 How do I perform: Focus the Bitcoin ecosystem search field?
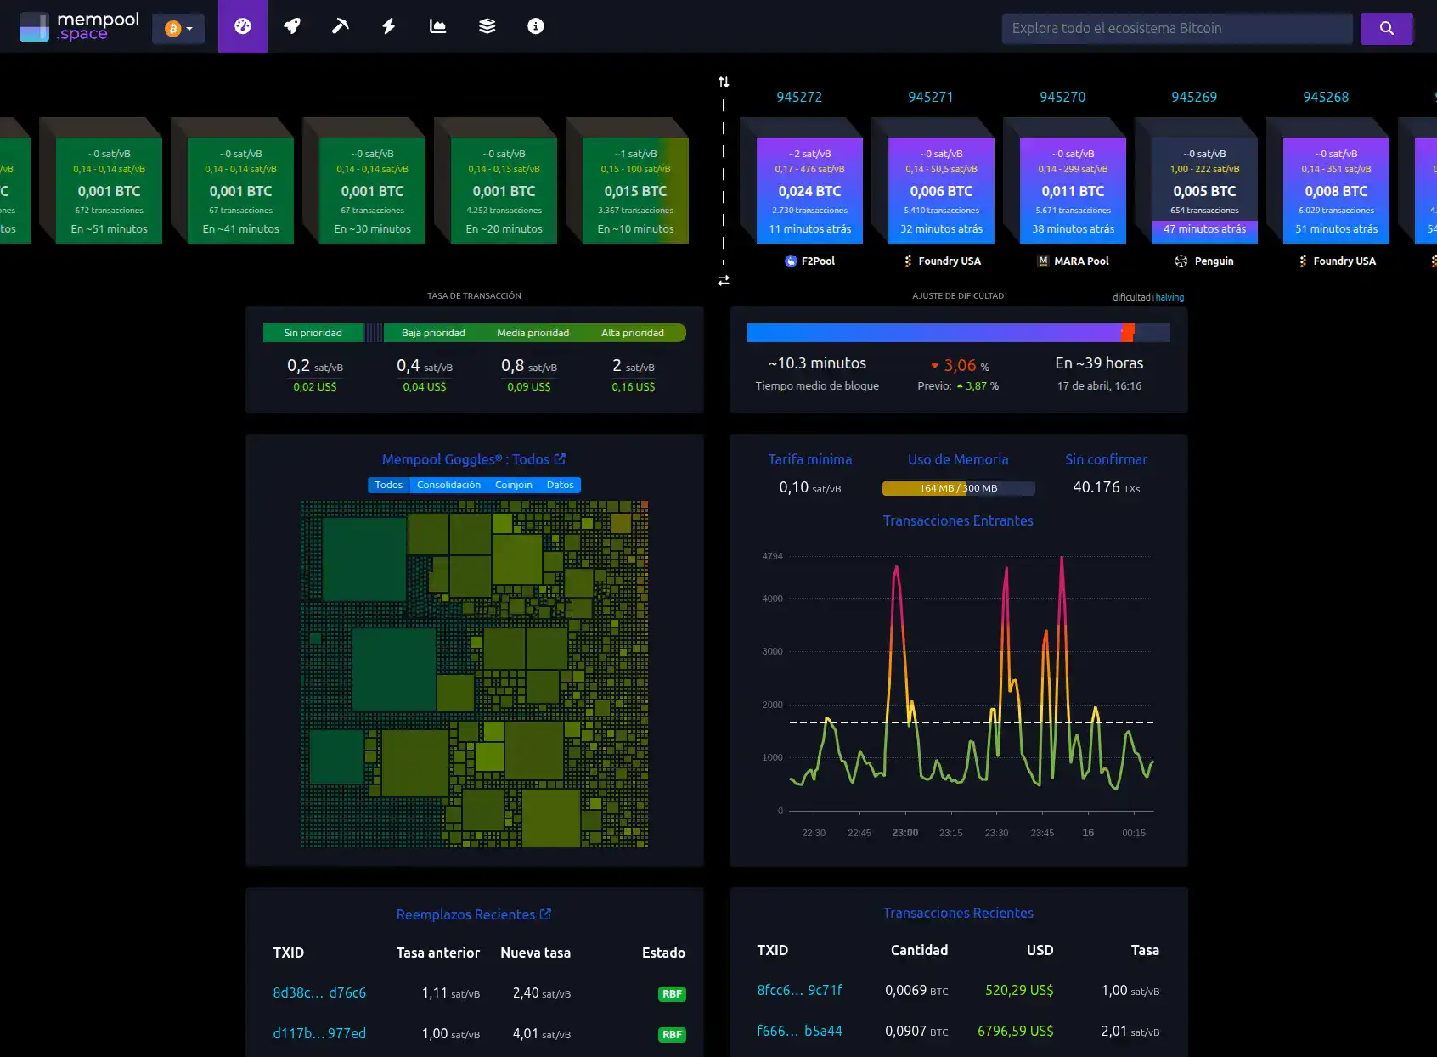coord(1177,28)
